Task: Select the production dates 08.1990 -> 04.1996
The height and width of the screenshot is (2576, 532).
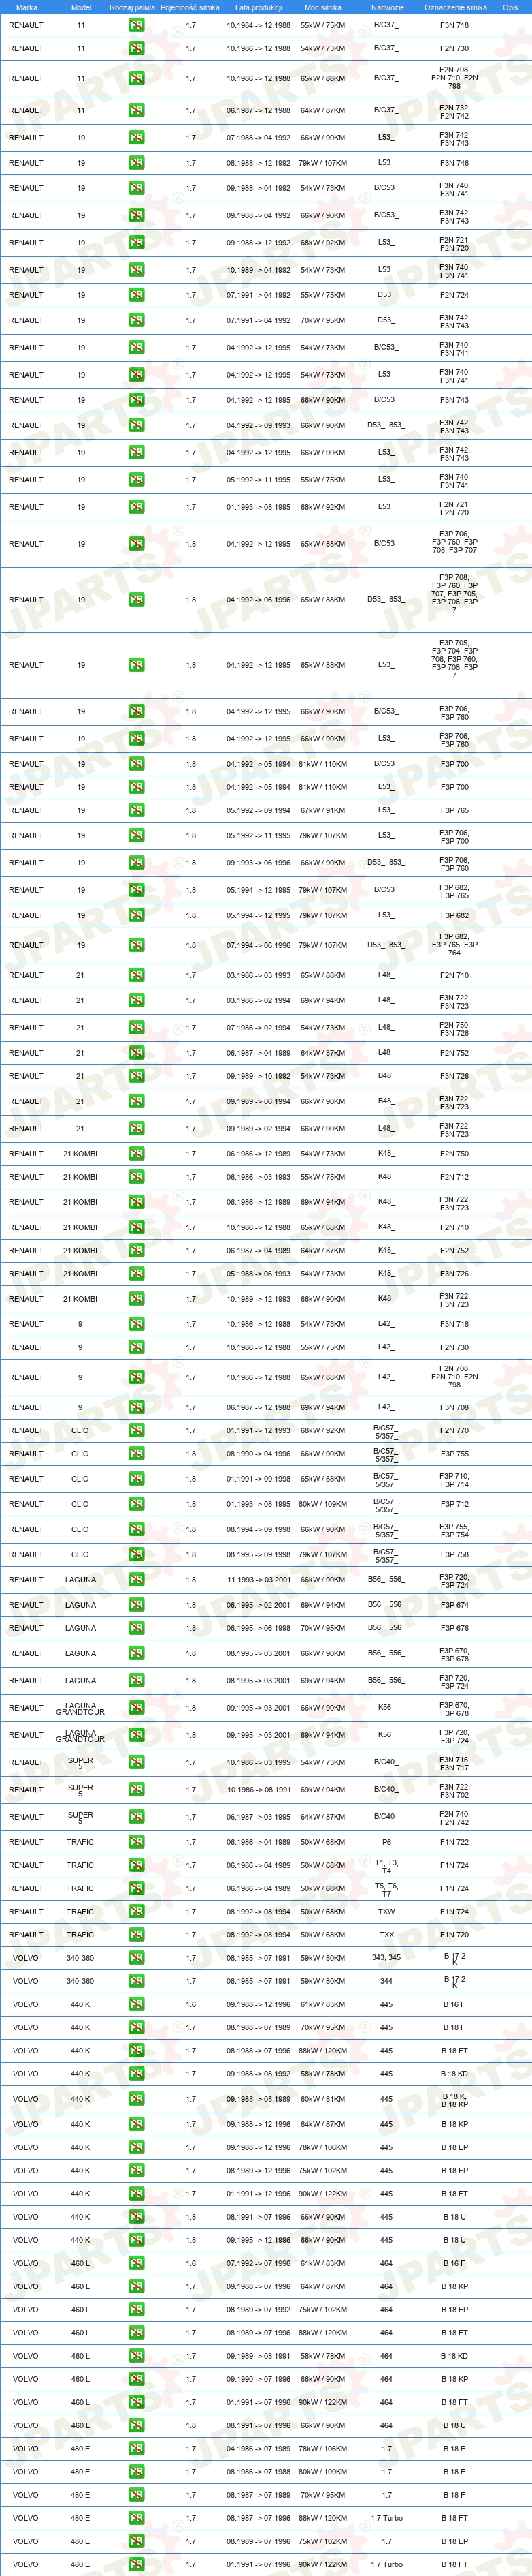Action: (259, 1454)
